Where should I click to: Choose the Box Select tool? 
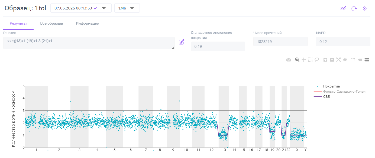click(x=310, y=60)
